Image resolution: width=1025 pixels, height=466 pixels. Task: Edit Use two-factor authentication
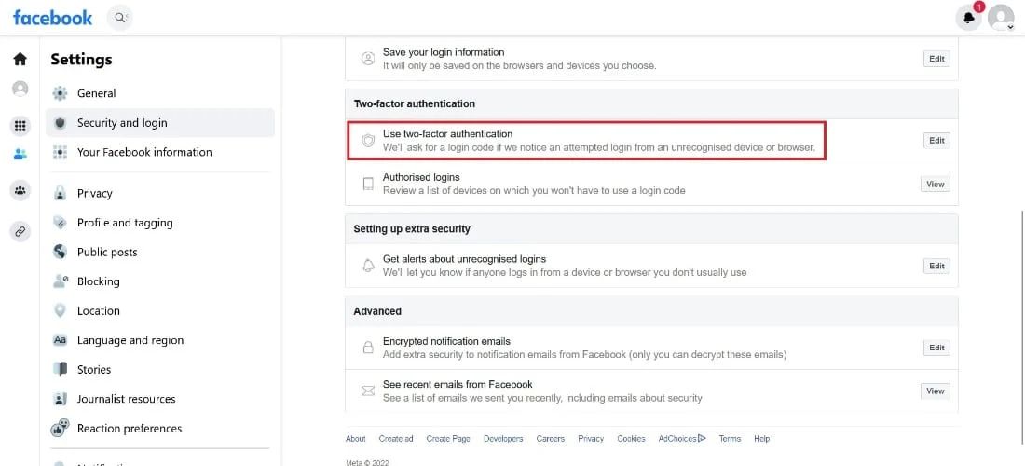(936, 141)
